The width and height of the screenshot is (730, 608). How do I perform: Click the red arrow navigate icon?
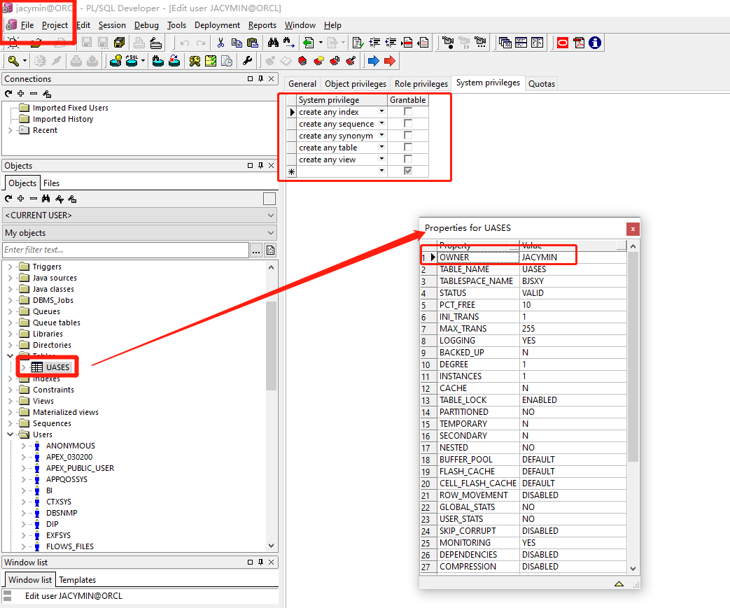(390, 61)
